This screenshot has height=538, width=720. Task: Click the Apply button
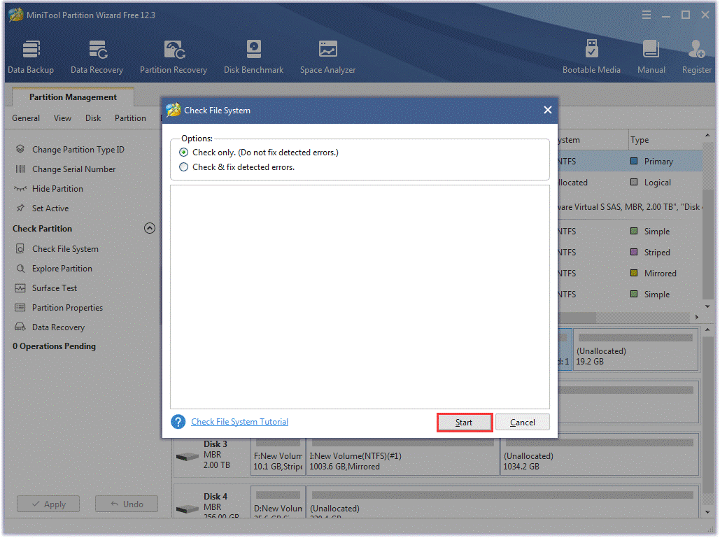click(x=48, y=504)
